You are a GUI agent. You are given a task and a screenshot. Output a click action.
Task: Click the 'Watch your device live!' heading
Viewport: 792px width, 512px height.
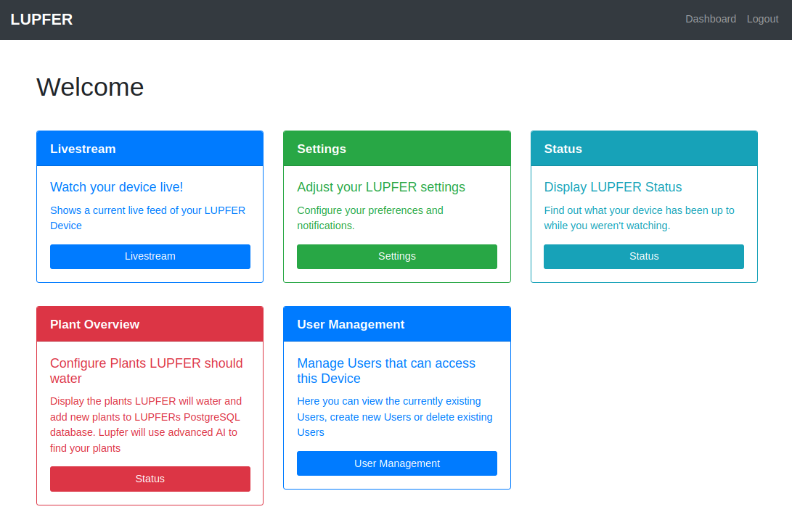coord(116,187)
